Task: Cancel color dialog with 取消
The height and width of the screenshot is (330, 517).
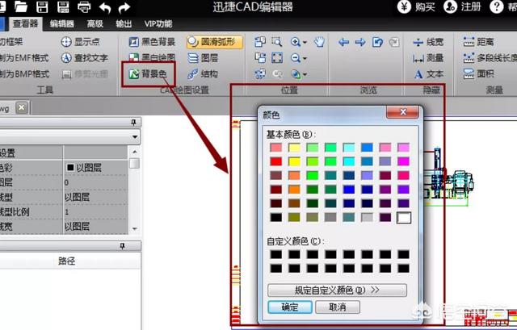Action: point(338,307)
